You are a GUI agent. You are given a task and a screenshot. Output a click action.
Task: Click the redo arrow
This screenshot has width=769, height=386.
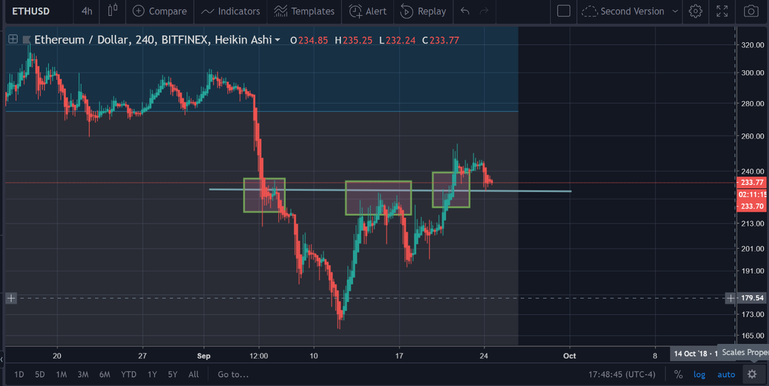tap(484, 11)
